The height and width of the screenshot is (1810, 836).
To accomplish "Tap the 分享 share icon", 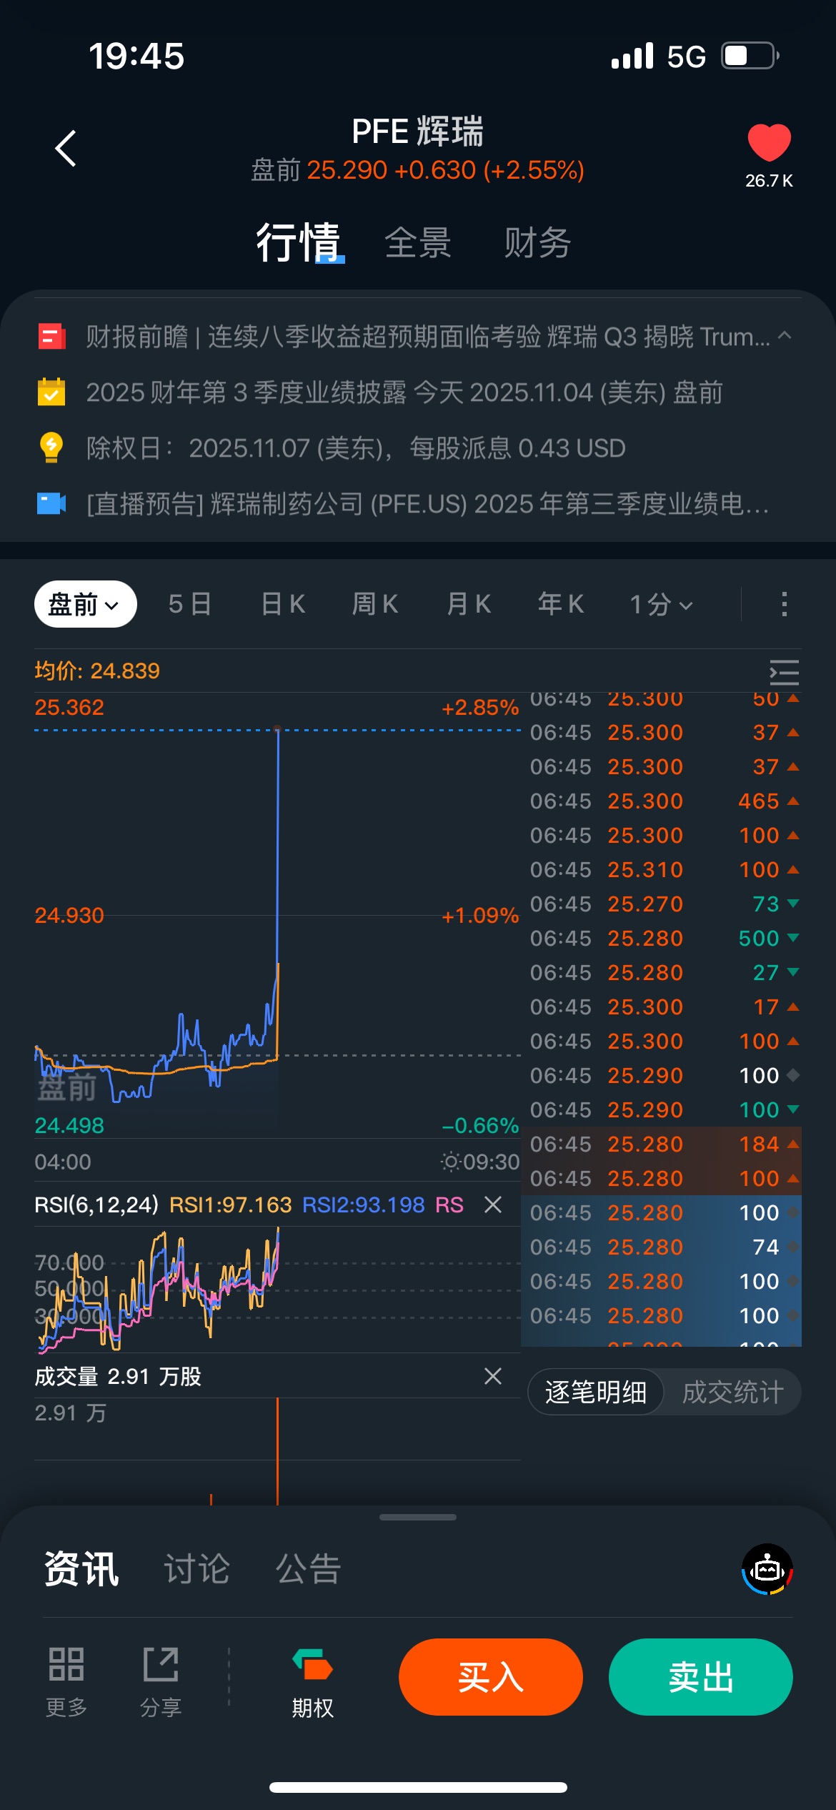I will (161, 1664).
